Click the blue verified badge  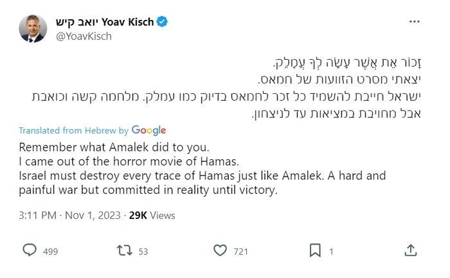tap(162, 22)
